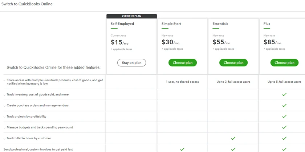305x152 pixels.
Task: Choose the Simple Start plan
Action: coord(182,63)
